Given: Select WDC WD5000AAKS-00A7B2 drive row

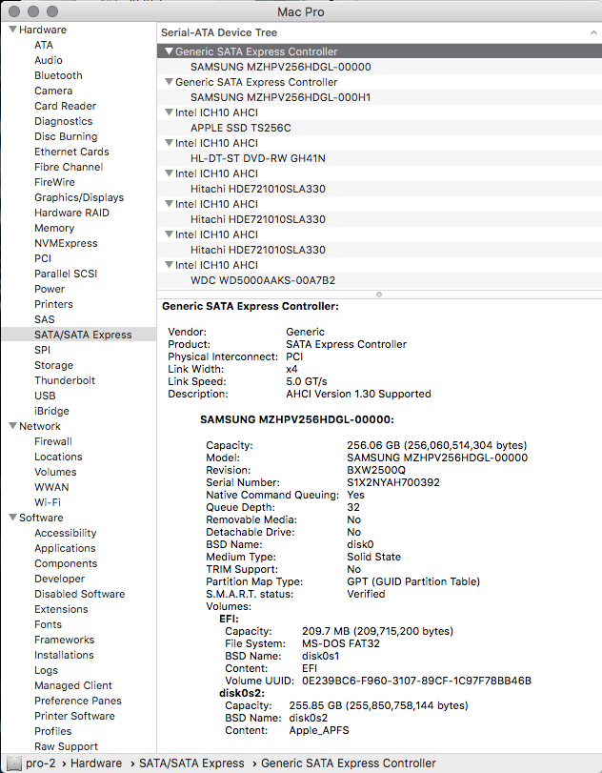Looking at the screenshot, I should 379,280.
